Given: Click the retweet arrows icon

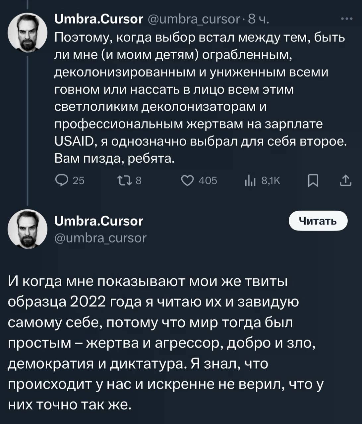Looking at the screenshot, I should point(123,181).
